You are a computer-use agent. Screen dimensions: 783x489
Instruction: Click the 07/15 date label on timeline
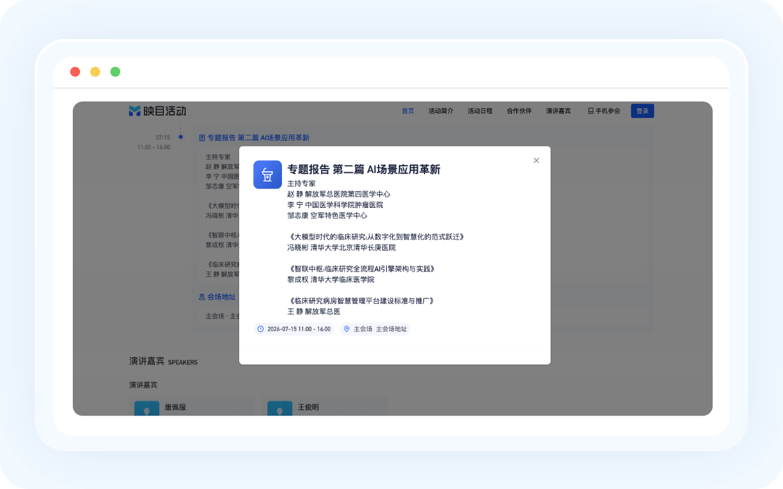click(x=163, y=138)
